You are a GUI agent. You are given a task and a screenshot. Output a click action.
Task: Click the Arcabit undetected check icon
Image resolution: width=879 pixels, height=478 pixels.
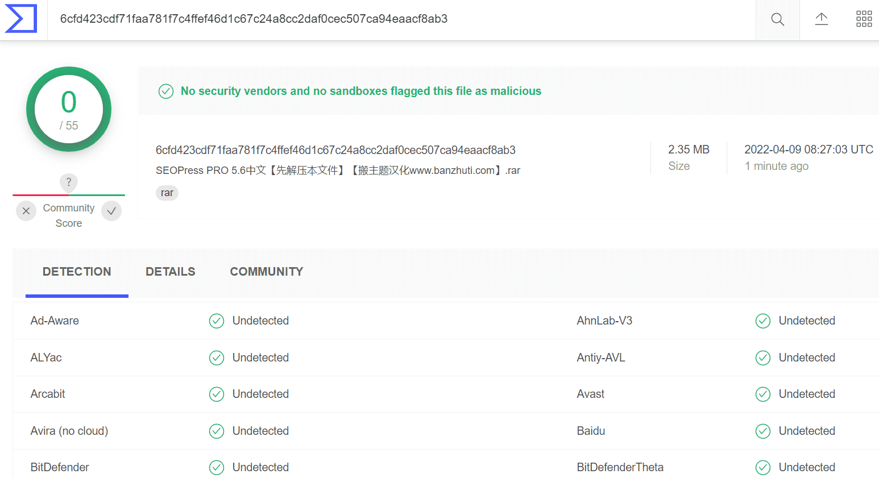point(217,394)
